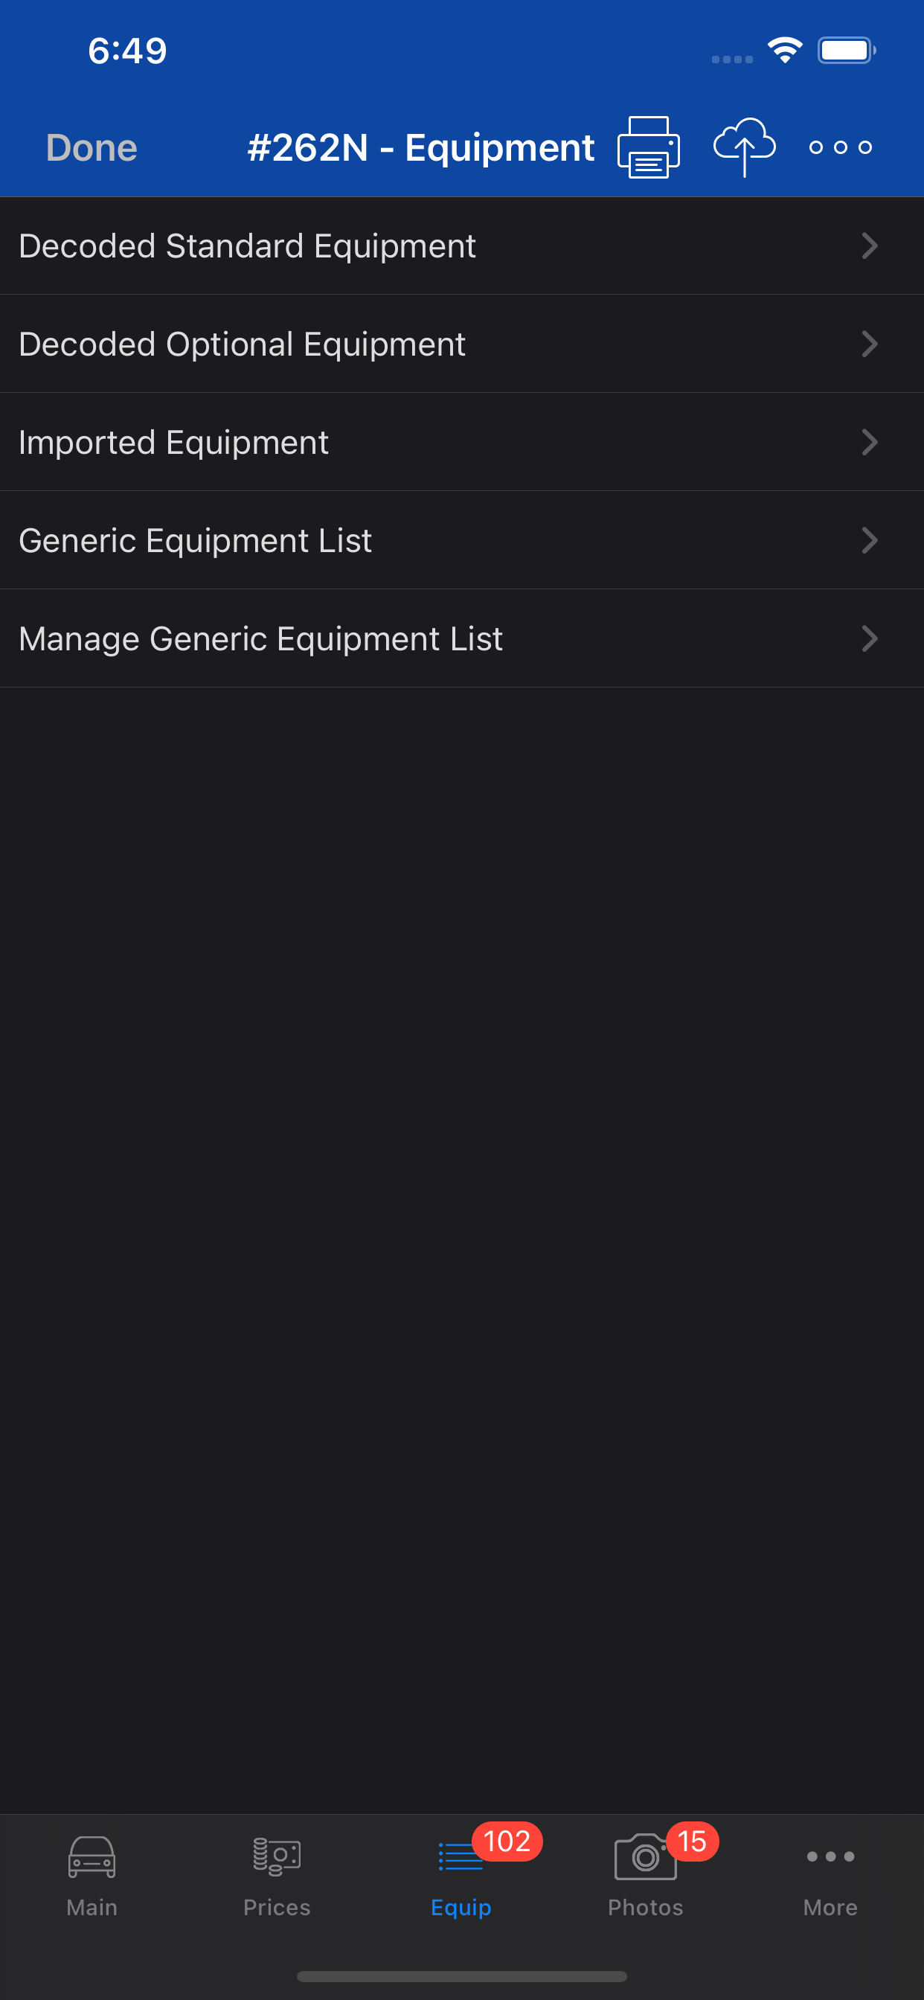Expand Generic Equipment List chevron
Viewport: 924px width, 2000px height.
(870, 540)
